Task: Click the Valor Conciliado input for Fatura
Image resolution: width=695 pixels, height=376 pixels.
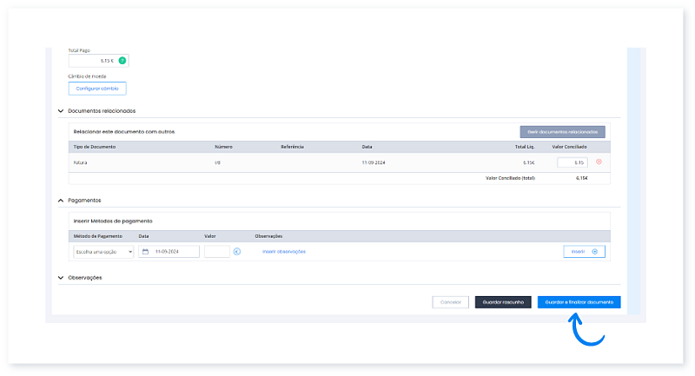Action: coord(573,162)
